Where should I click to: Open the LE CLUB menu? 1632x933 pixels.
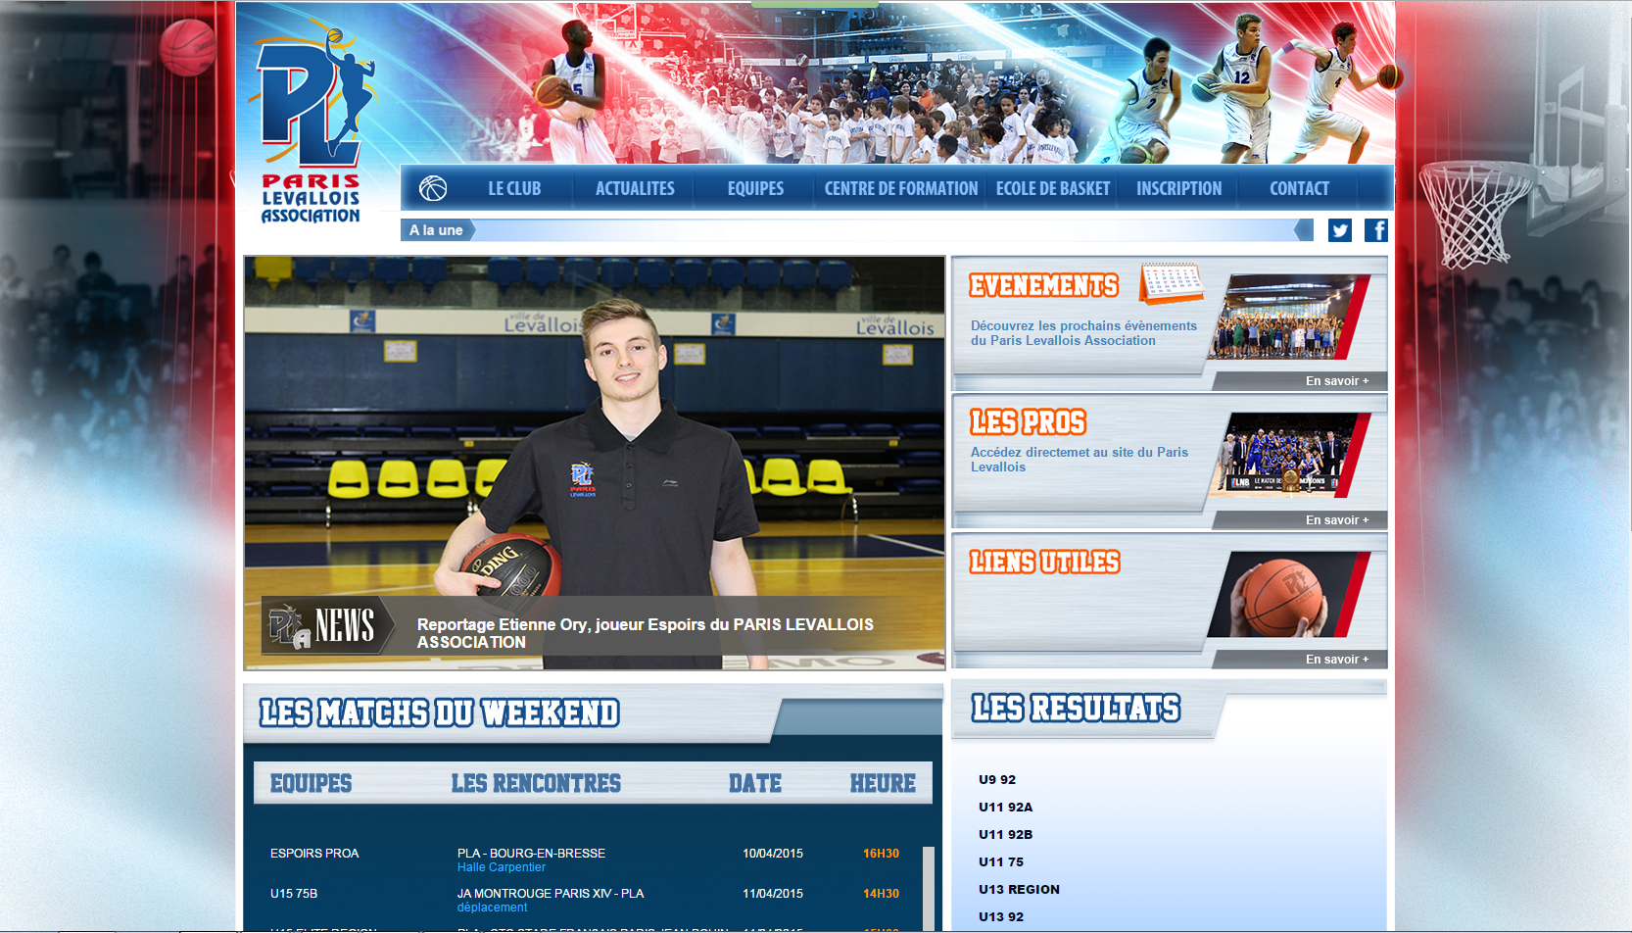[514, 188]
